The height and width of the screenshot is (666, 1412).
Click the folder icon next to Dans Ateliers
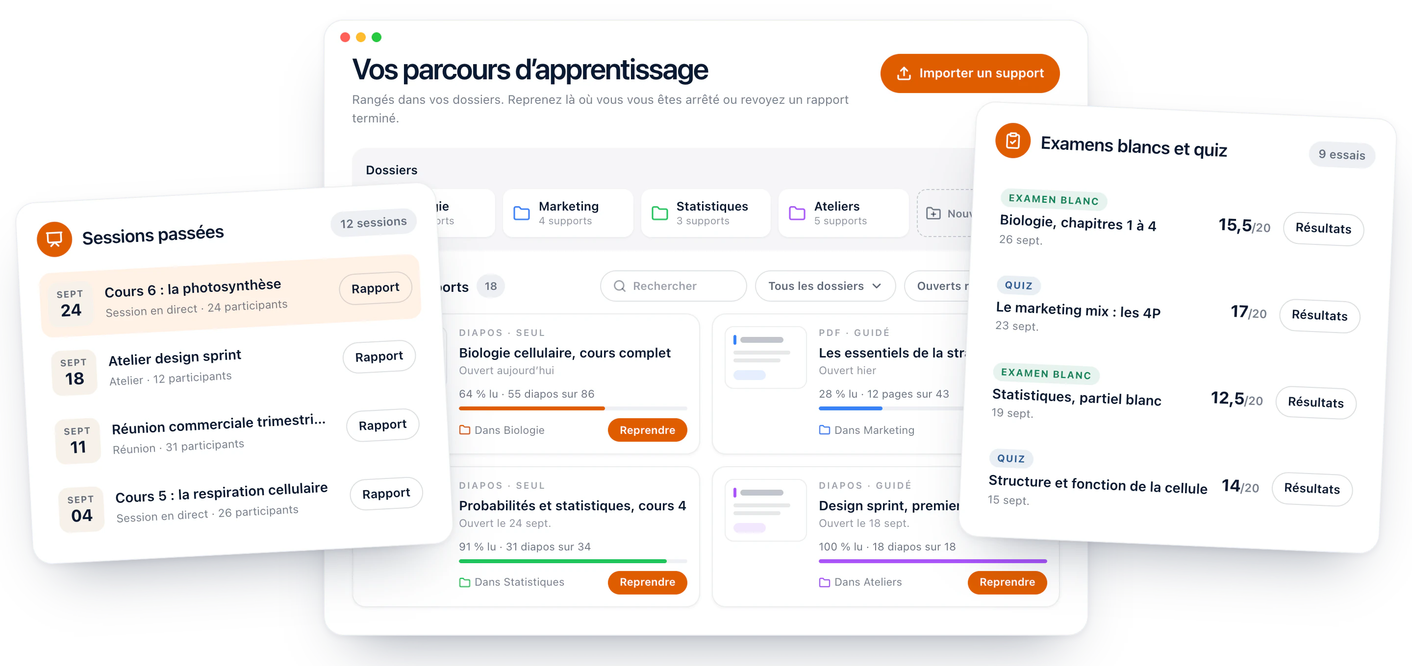[x=824, y=582]
